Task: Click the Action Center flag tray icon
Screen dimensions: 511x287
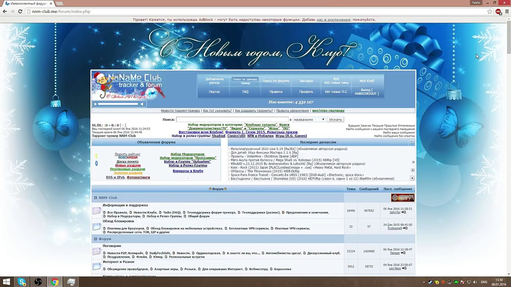Action: [462, 282]
